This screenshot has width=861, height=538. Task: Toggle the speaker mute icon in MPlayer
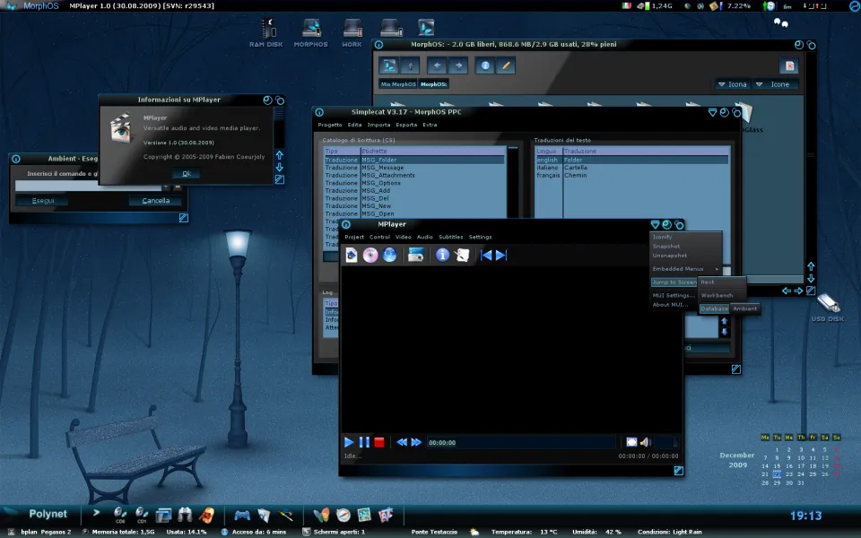coord(645,442)
